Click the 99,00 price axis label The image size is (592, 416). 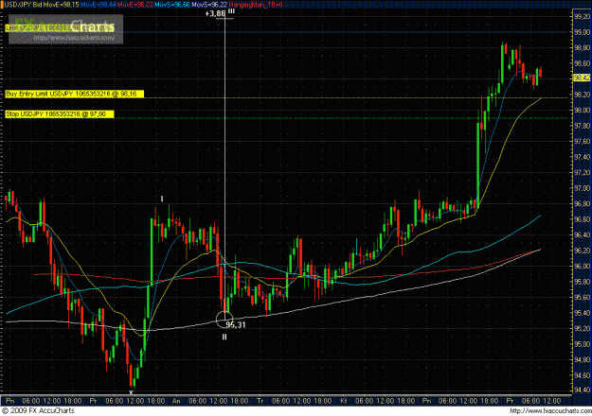(x=582, y=32)
